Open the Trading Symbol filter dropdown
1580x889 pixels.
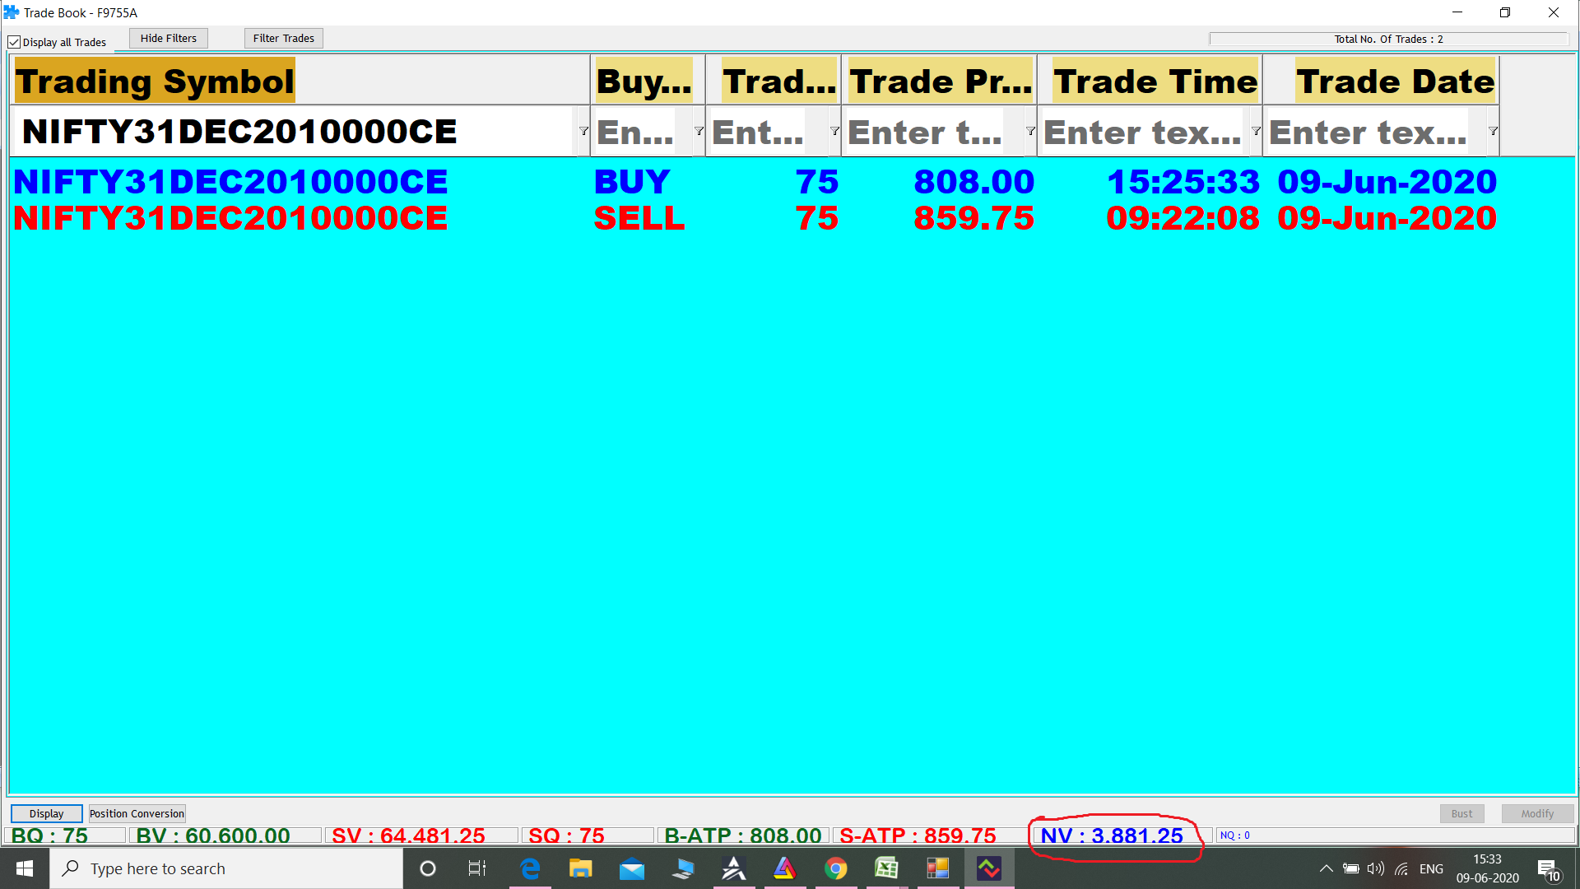pos(583,131)
